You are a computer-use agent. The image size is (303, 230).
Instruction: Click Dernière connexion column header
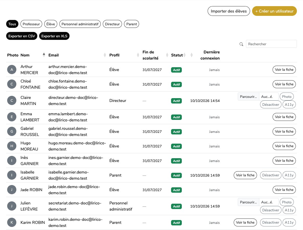tap(210, 55)
